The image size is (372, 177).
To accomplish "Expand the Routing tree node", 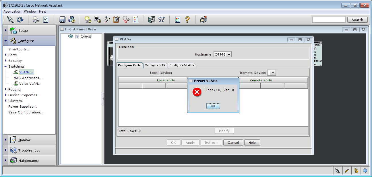I will [x=5, y=89].
